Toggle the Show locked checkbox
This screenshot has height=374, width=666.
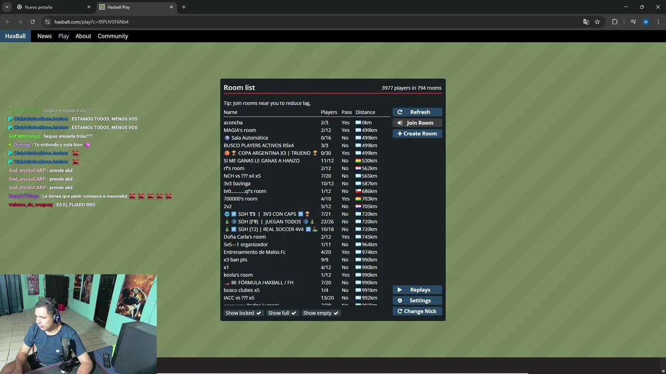click(x=243, y=313)
